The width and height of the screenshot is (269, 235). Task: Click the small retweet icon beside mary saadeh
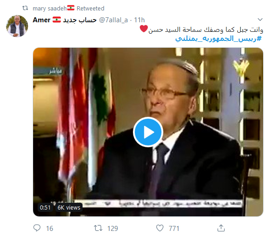(25, 8)
